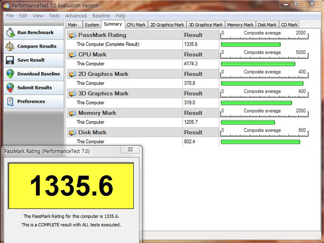
Task: Click the Preferences clipboard icon
Action: point(10,102)
